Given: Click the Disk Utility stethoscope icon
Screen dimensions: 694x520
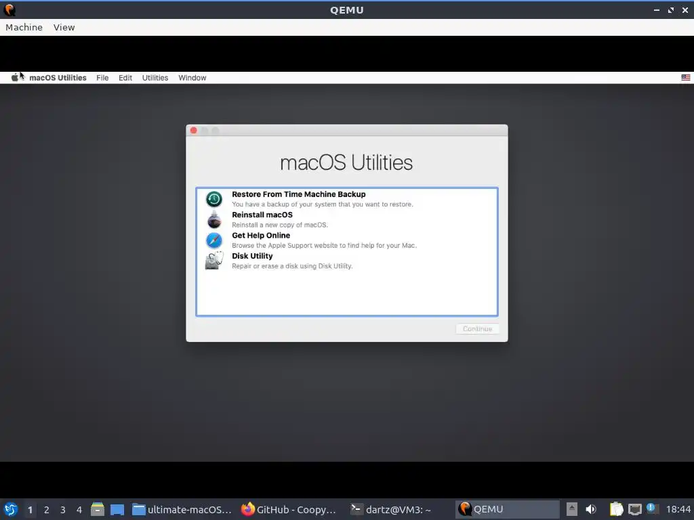Looking at the screenshot, I should [214, 261].
